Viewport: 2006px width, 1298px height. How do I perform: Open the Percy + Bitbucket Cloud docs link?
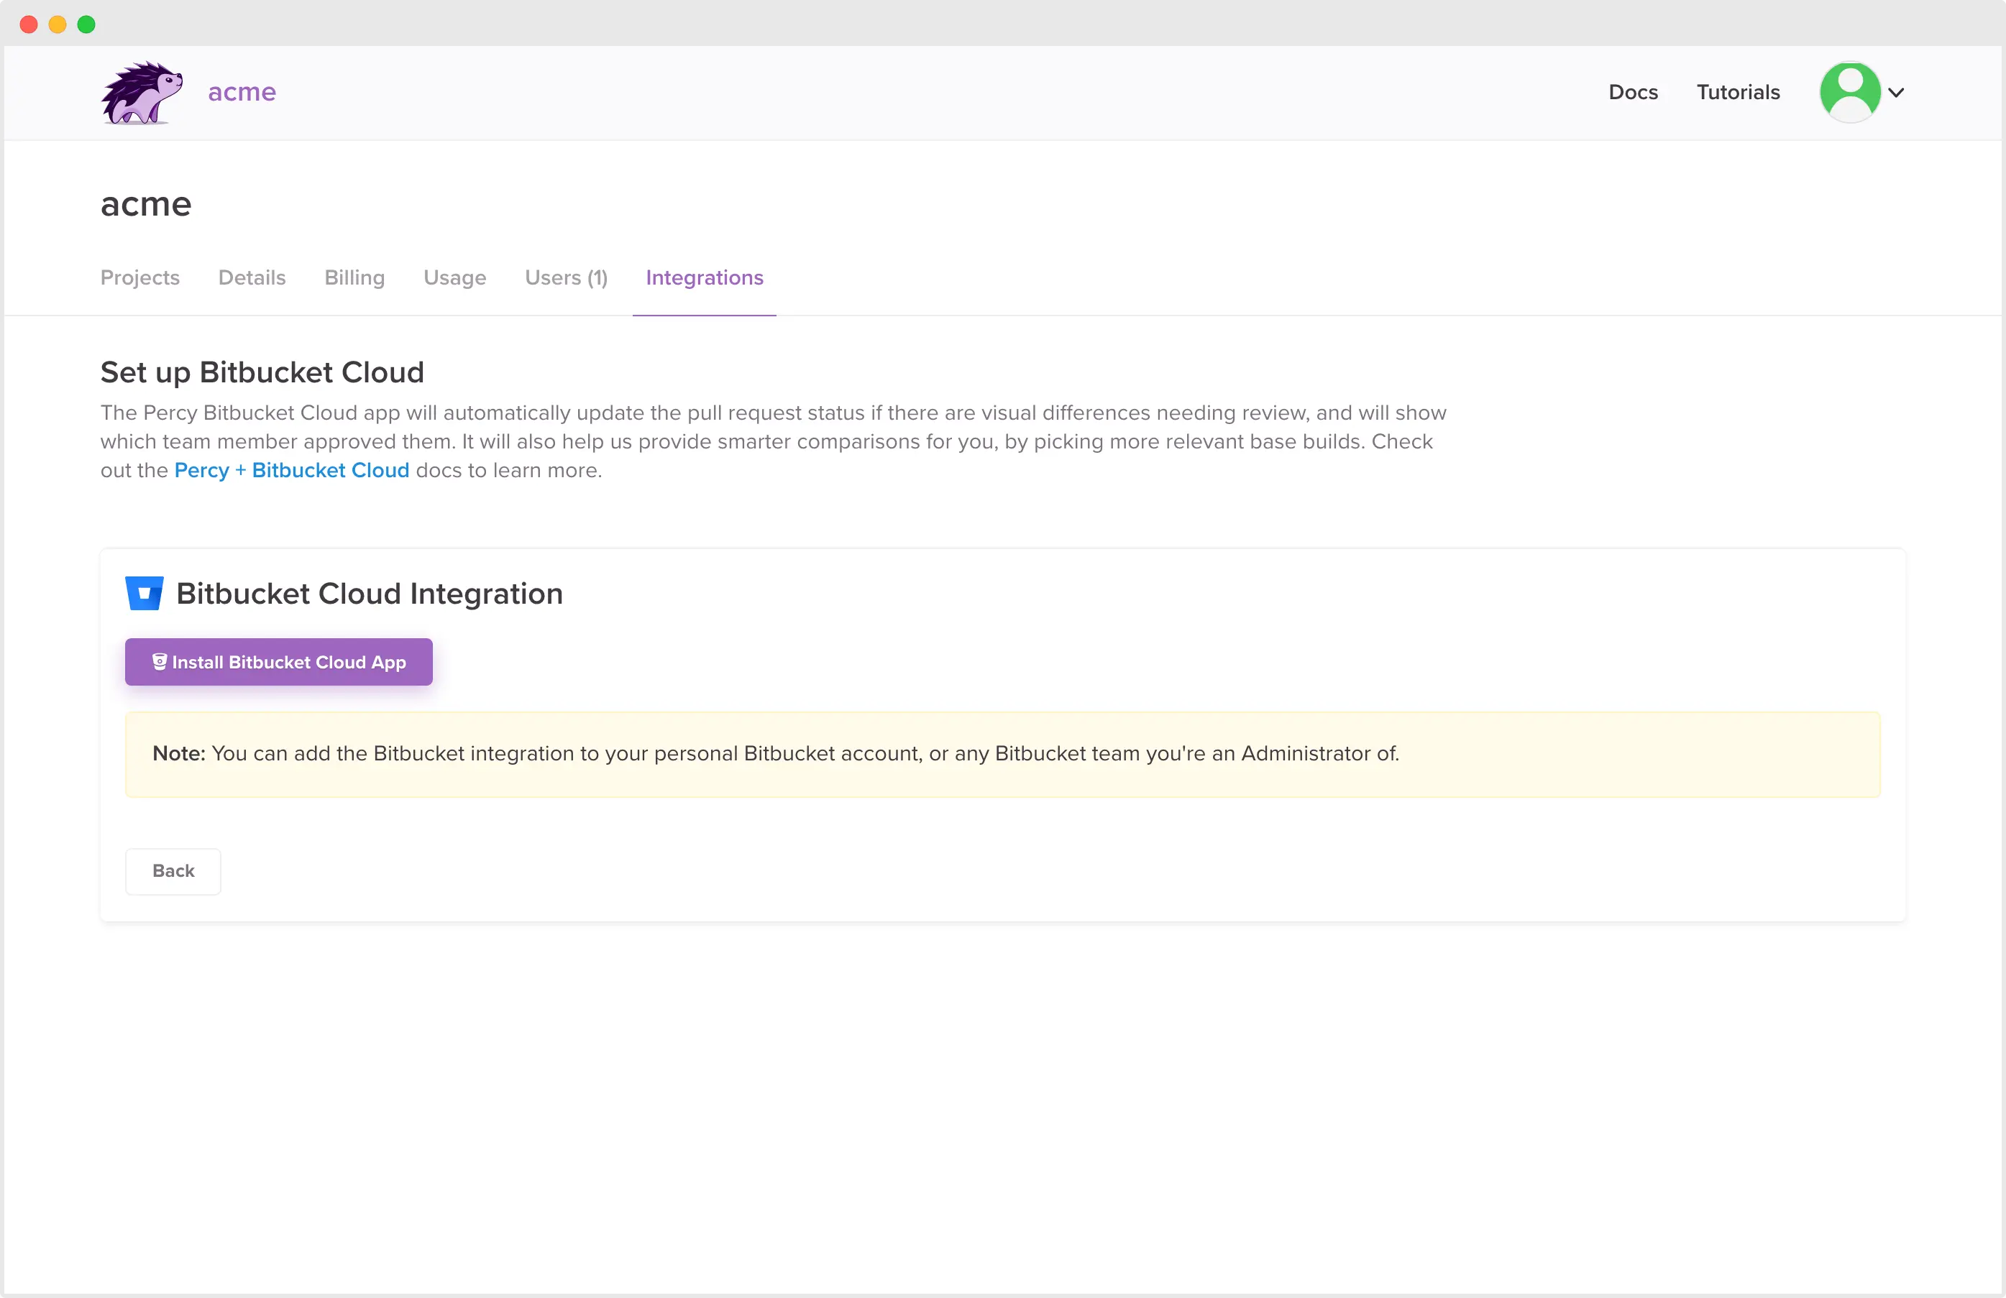click(292, 470)
